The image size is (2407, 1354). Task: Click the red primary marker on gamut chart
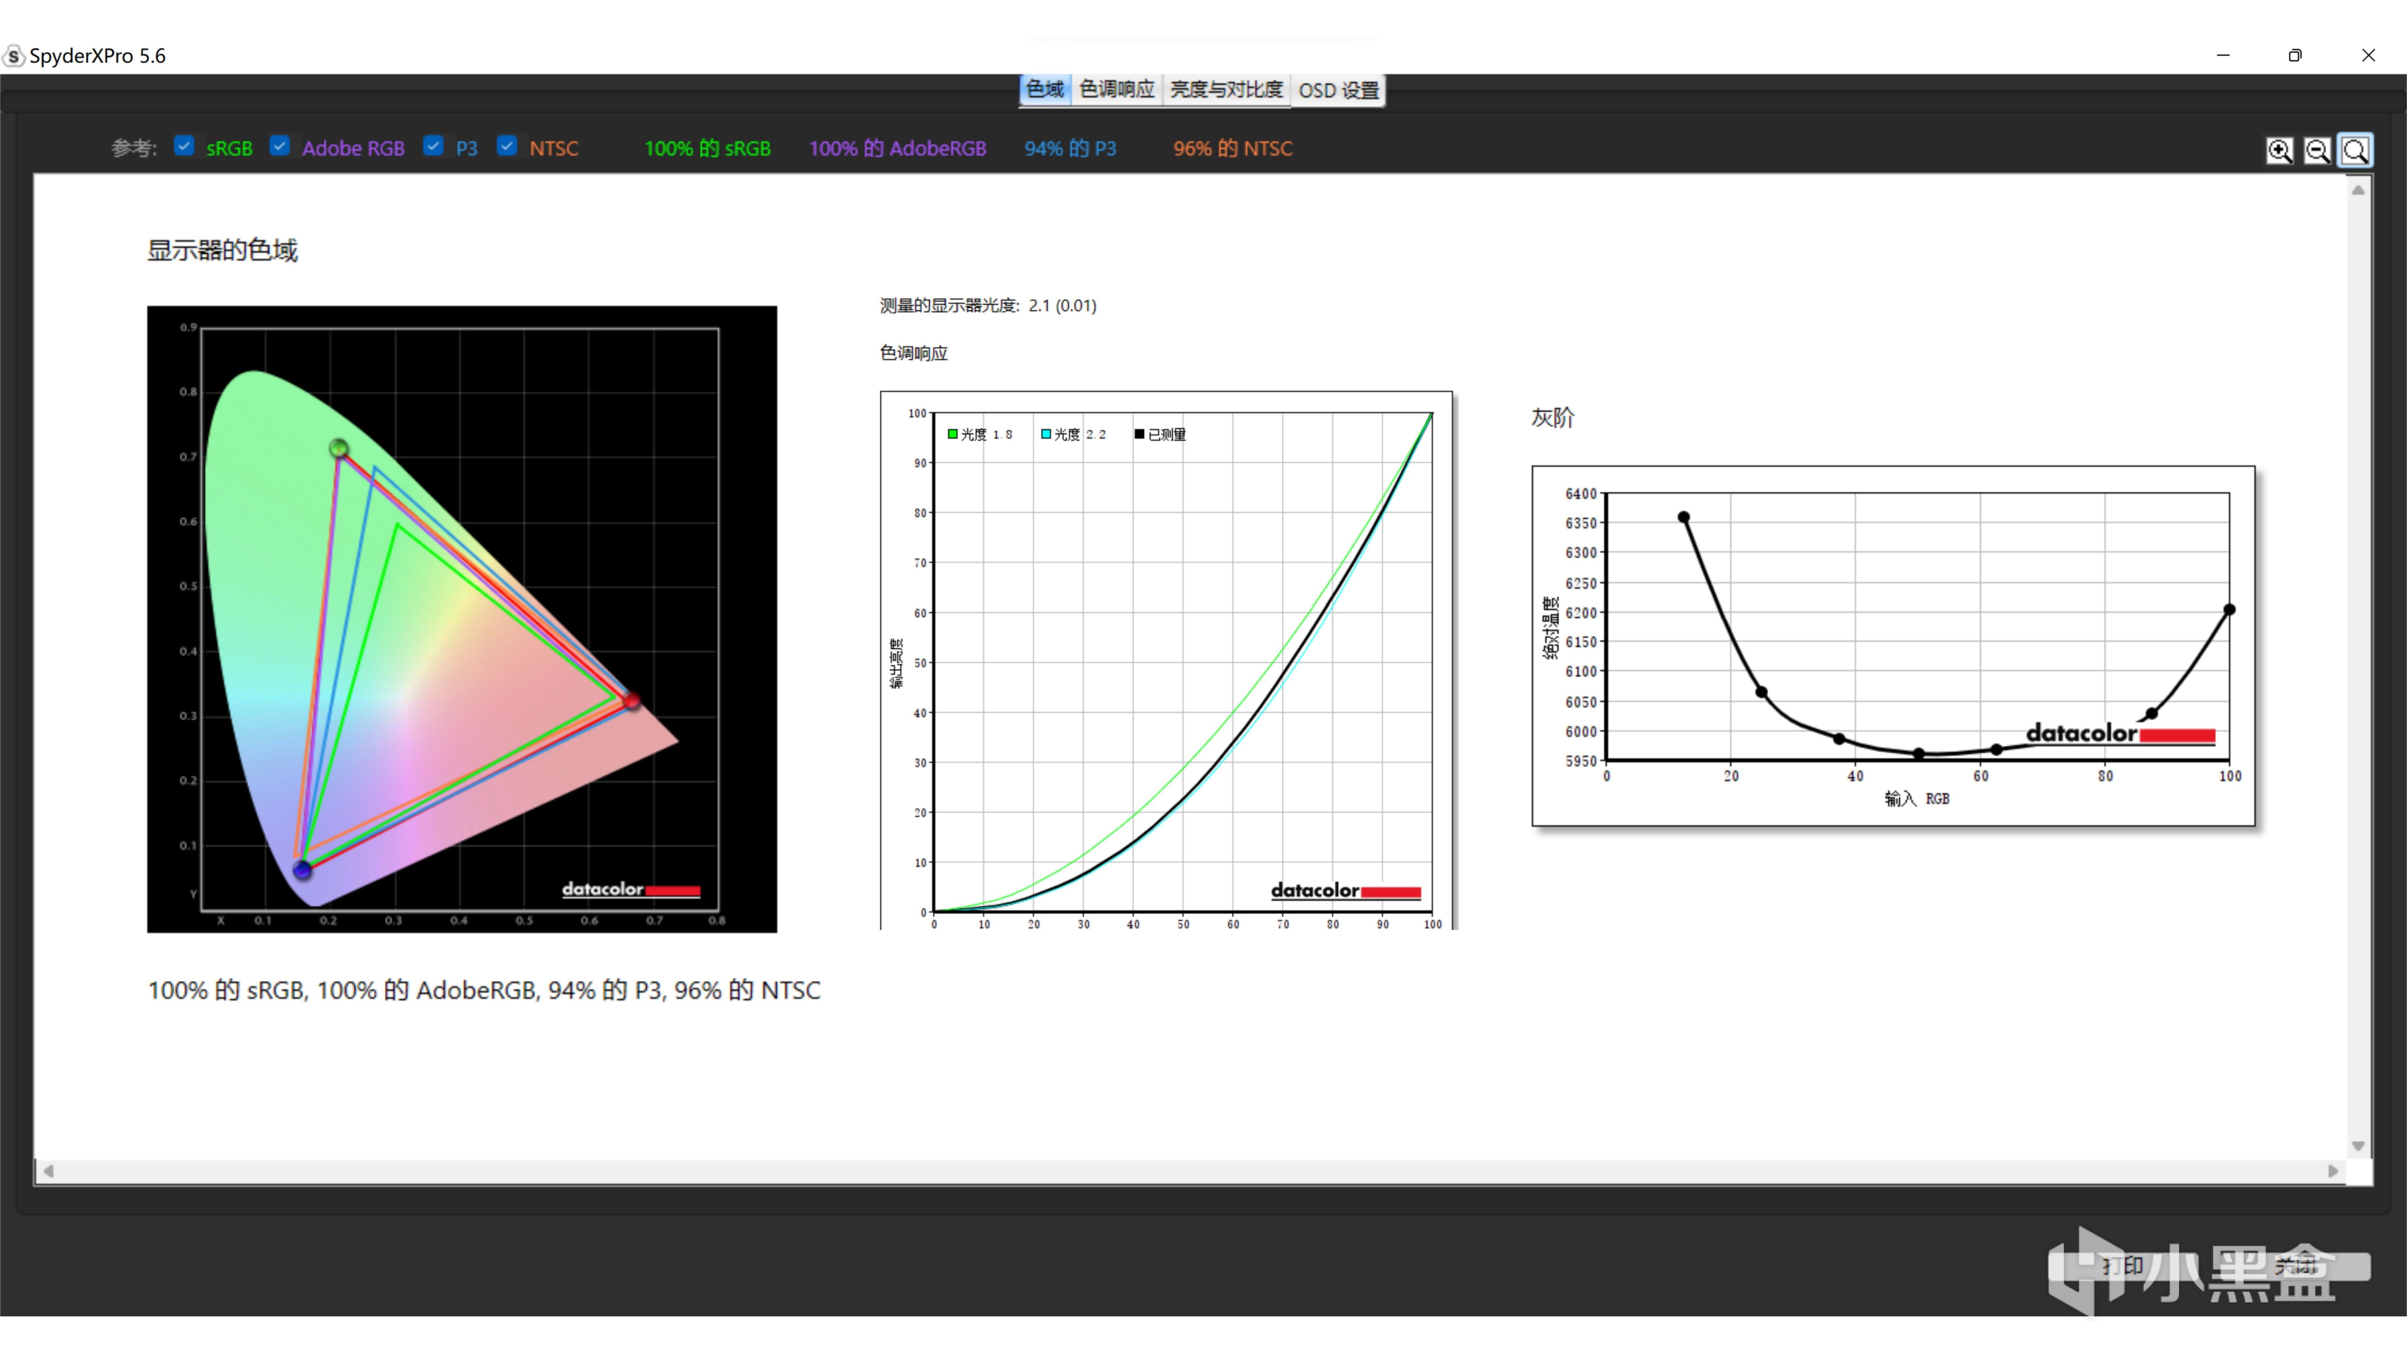(632, 700)
